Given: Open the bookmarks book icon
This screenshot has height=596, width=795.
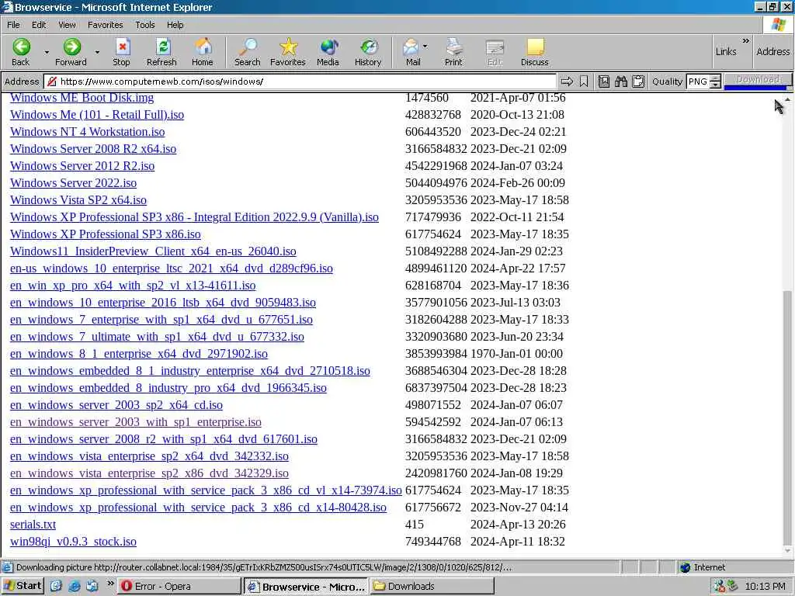Looking at the screenshot, I should coord(604,81).
